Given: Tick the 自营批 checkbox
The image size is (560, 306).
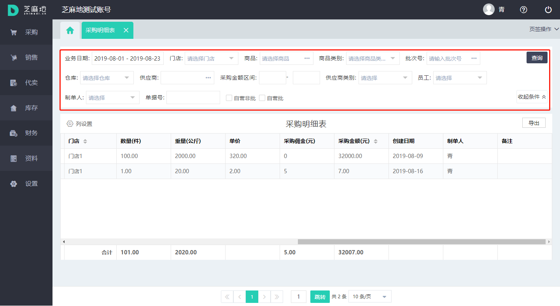Looking at the screenshot, I should 262,98.
